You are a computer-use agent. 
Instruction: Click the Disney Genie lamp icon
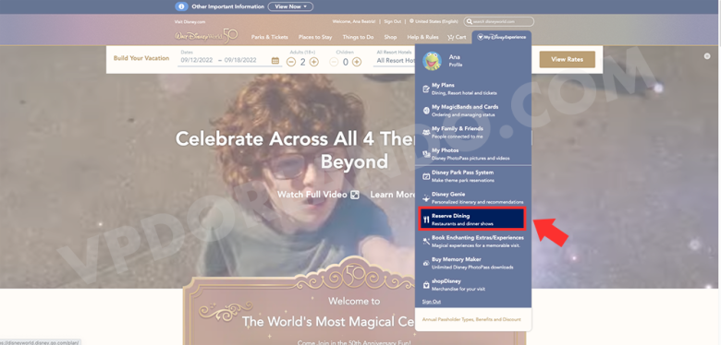coord(426,197)
